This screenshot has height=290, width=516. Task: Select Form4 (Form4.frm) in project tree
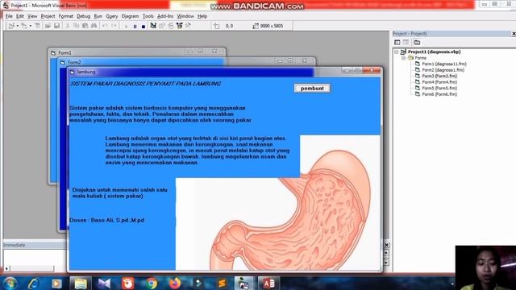pyautogui.click(x=439, y=82)
